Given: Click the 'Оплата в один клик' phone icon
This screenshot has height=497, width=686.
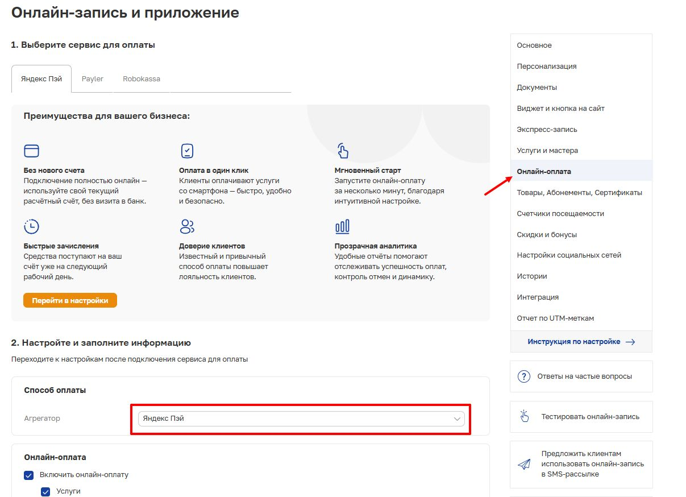Looking at the screenshot, I should pos(187,151).
